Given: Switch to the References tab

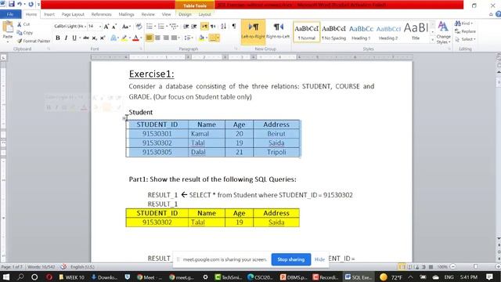Looking at the screenshot, I should (101, 14).
